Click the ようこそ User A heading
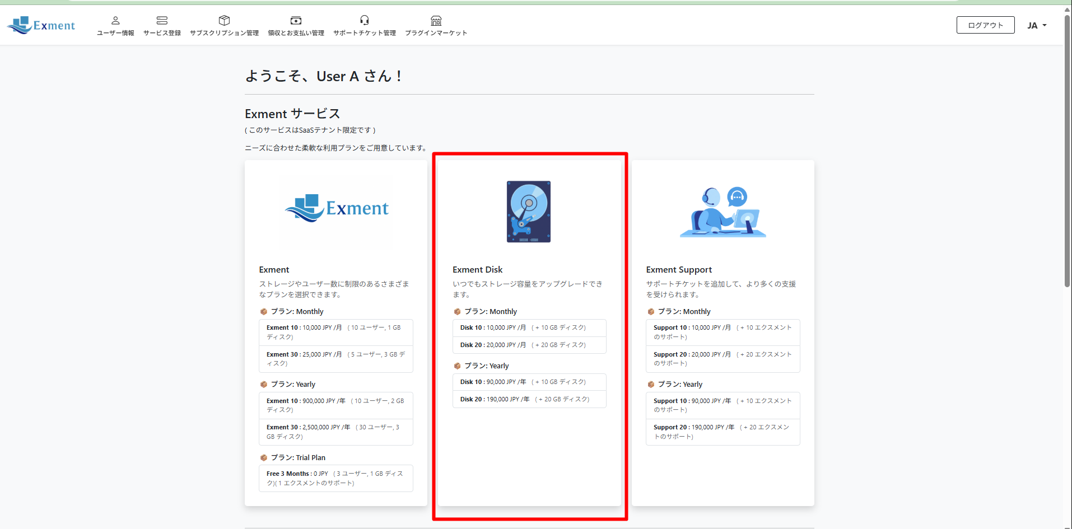Screen dimensions: 1072x529 (x=324, y=76)
